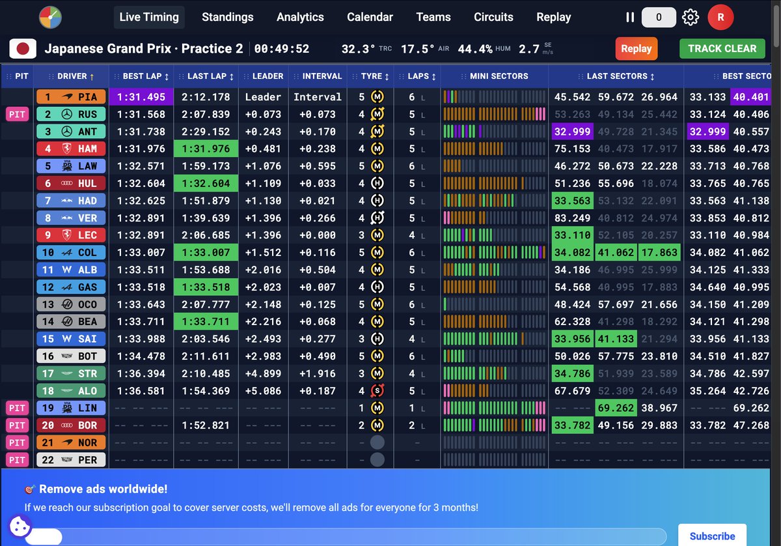Open the Standings tab
The height and width of the screenshot is (546, 781).
pyautogui.click(x=228, y=18)
